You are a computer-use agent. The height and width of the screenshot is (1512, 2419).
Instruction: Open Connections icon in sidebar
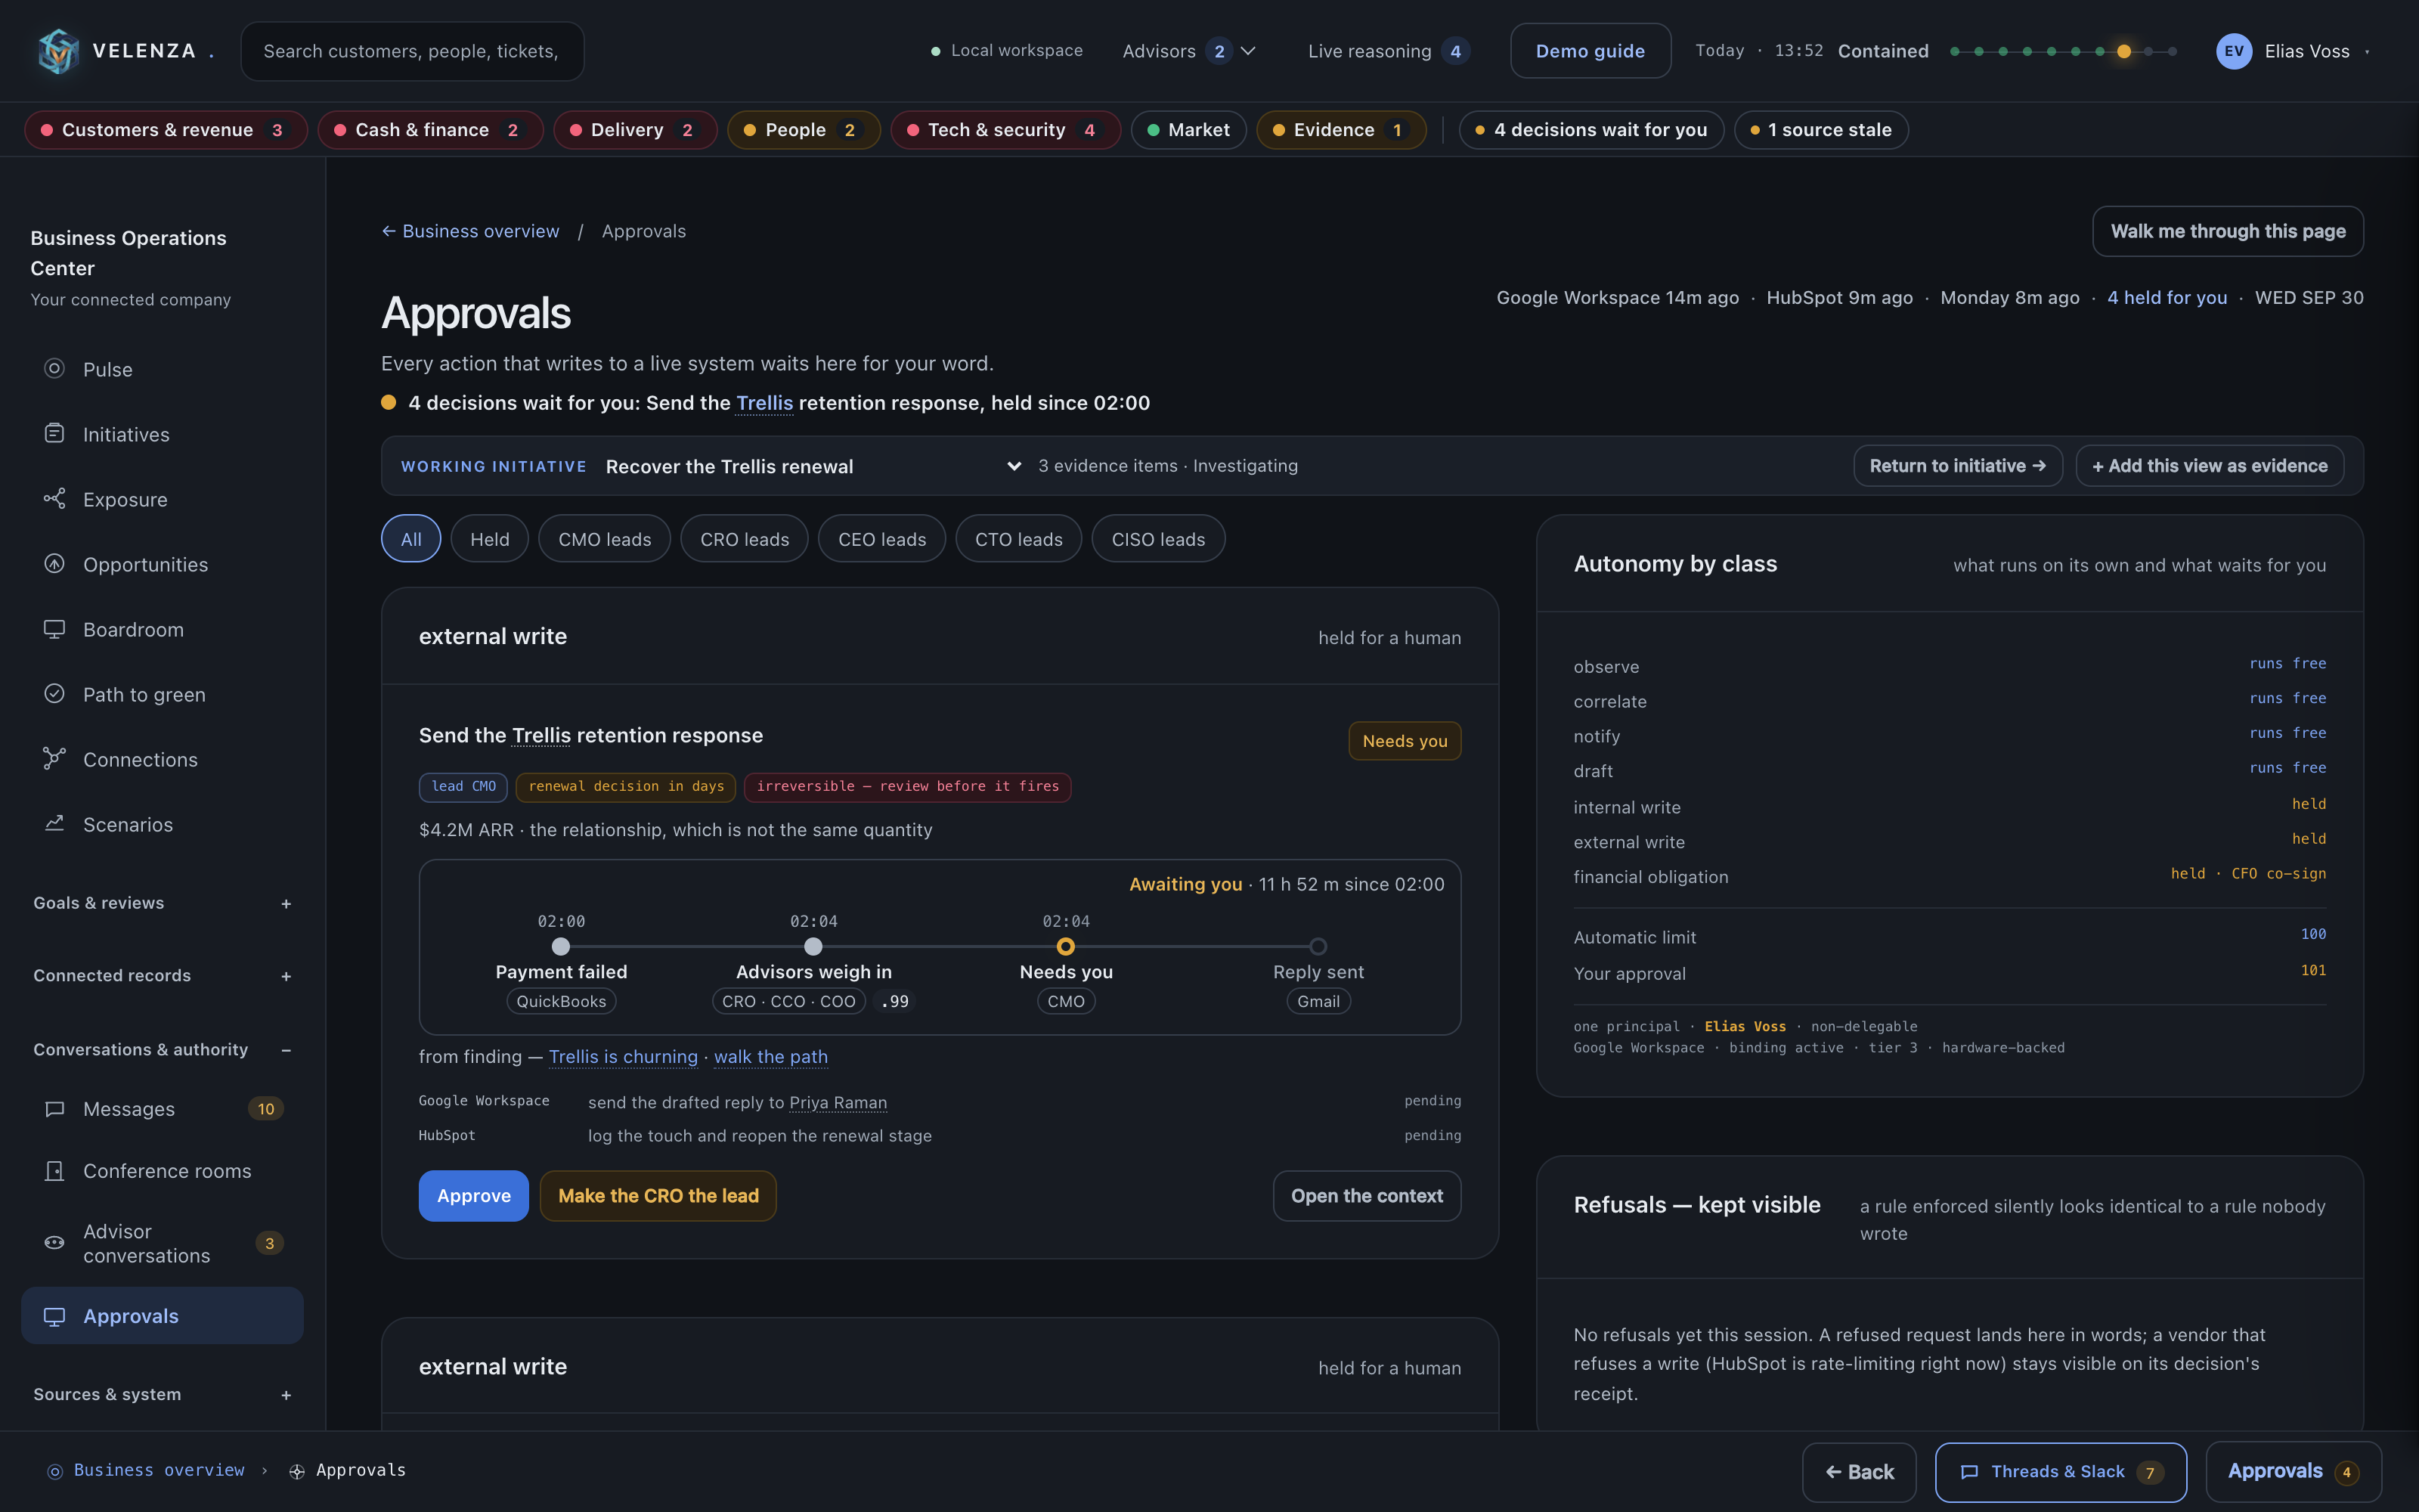tap(55, 758)
